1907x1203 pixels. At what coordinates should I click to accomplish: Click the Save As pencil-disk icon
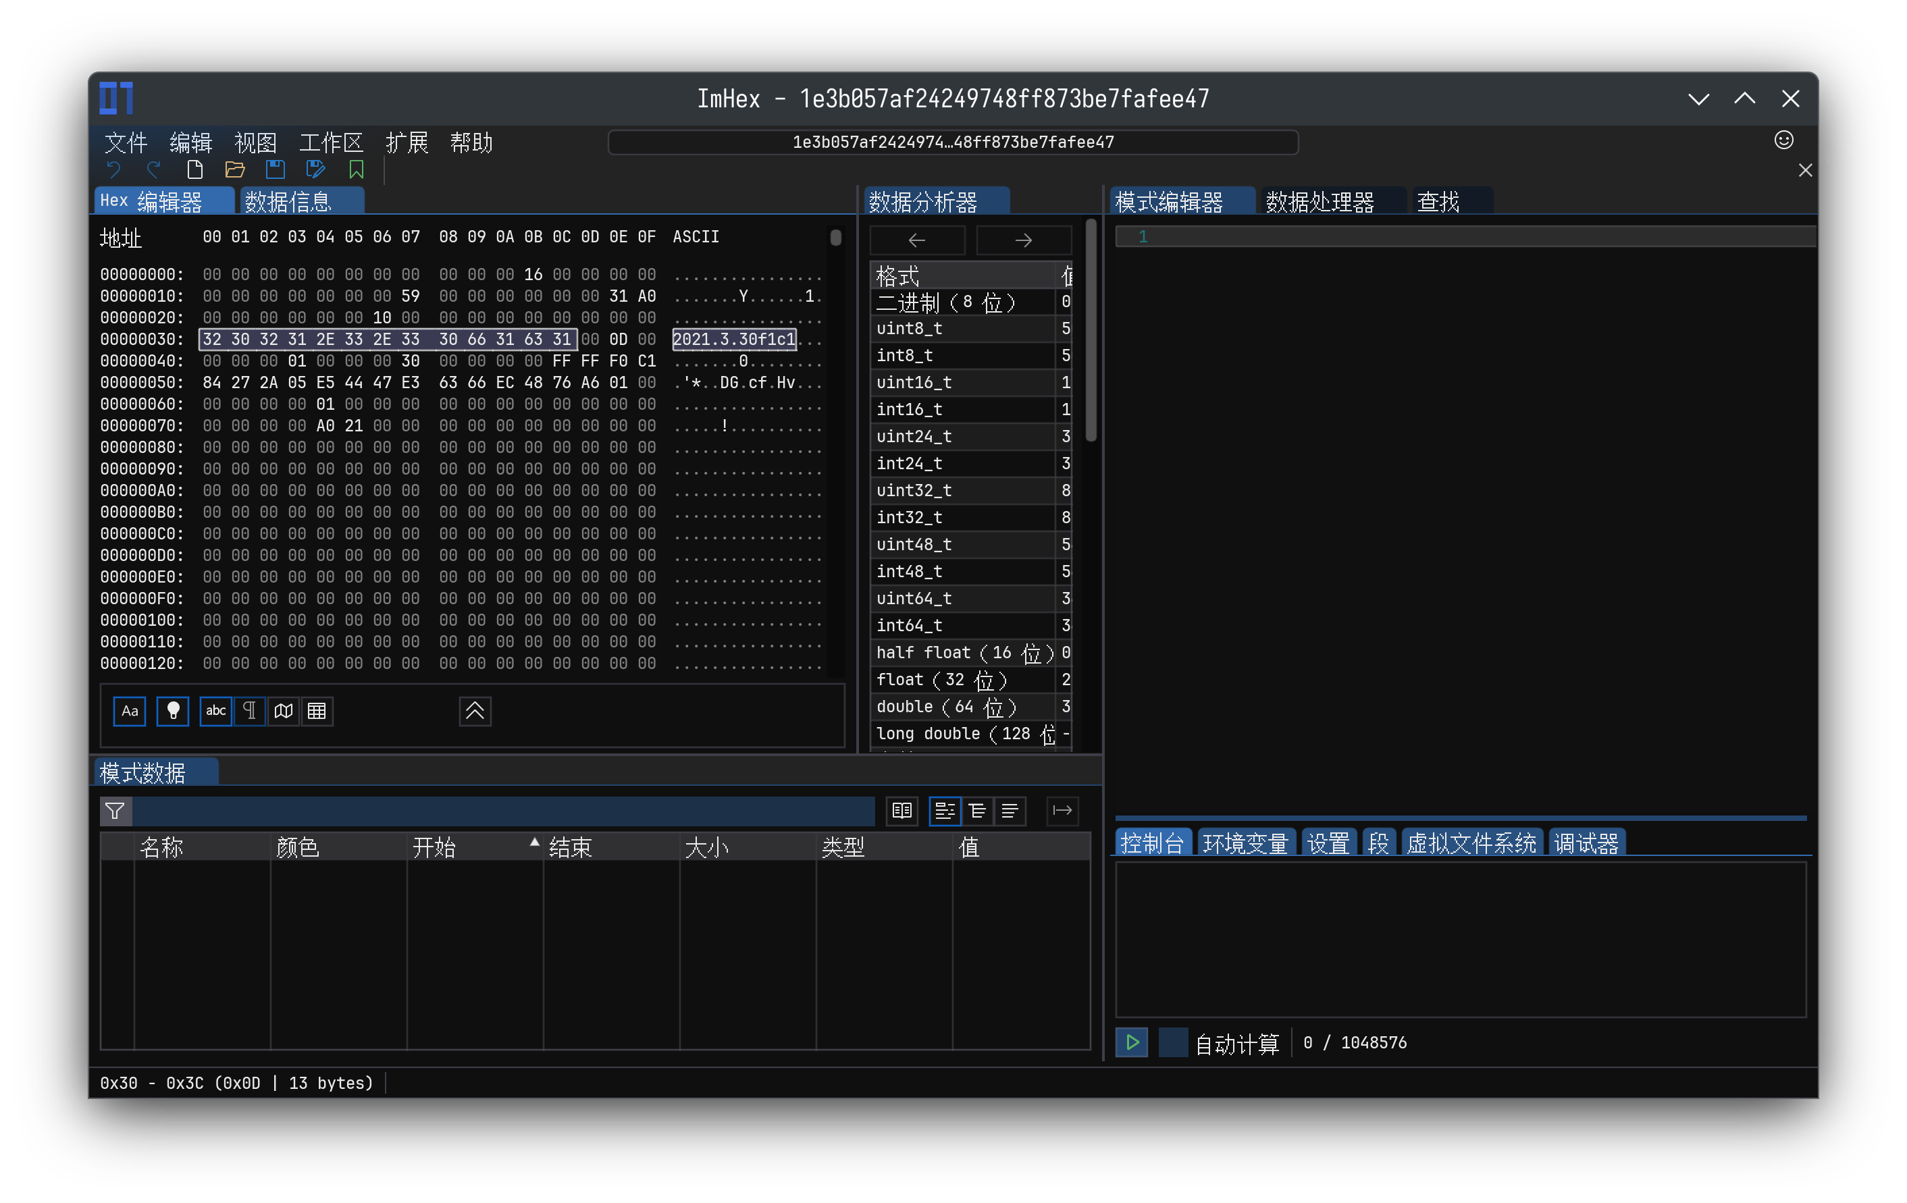click(x=315, y=169)
